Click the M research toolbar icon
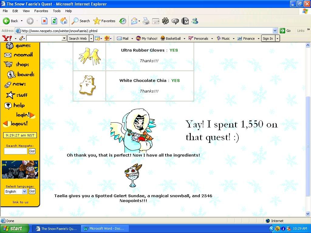 pyautogui.click(x=185, y=21)
